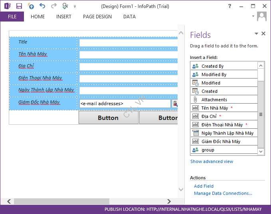Open InfoPath Help question mark

click(x=229, y=6)
